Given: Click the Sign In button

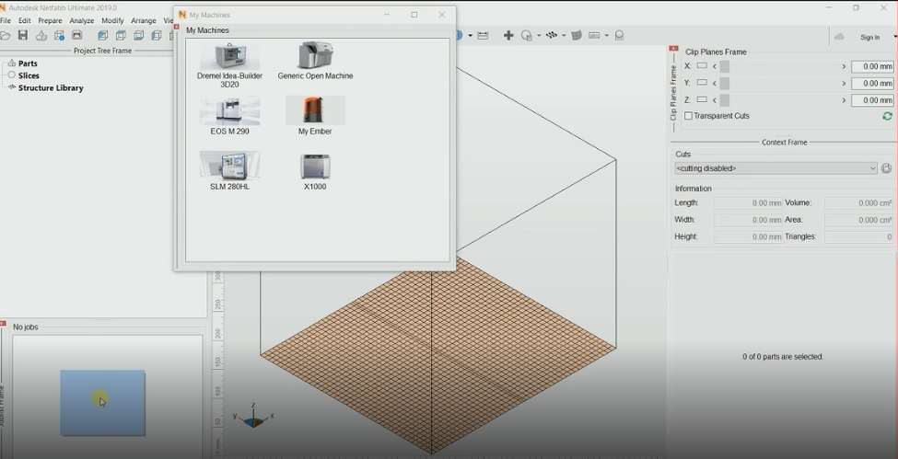Looking at the screenshot, I should click(x=870, y=37).
